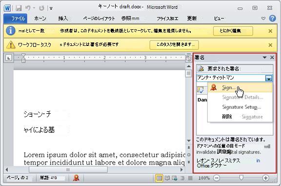Switch to Full Screen Reading view
The height and width of the screenshot is (186, 281).
coord(167,178)
